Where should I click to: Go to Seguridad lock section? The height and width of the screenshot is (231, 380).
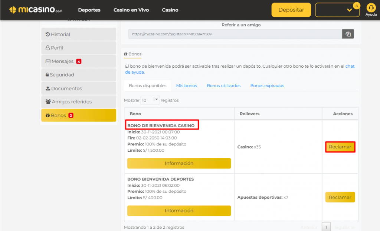coord(78,75)
